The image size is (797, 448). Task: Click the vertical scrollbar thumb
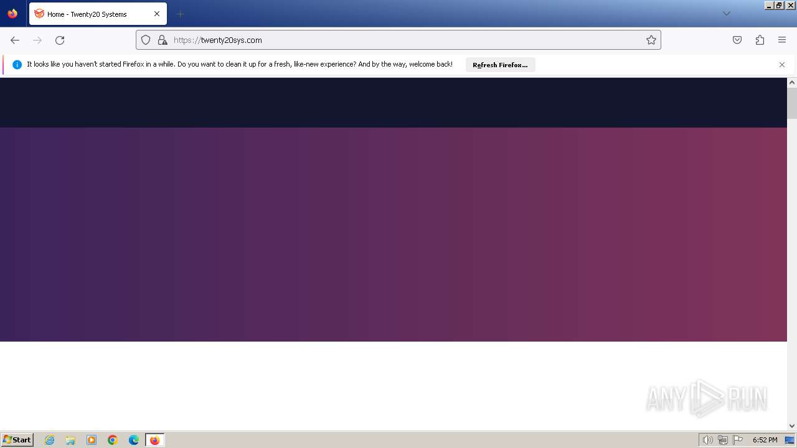(x=792, y=103)
